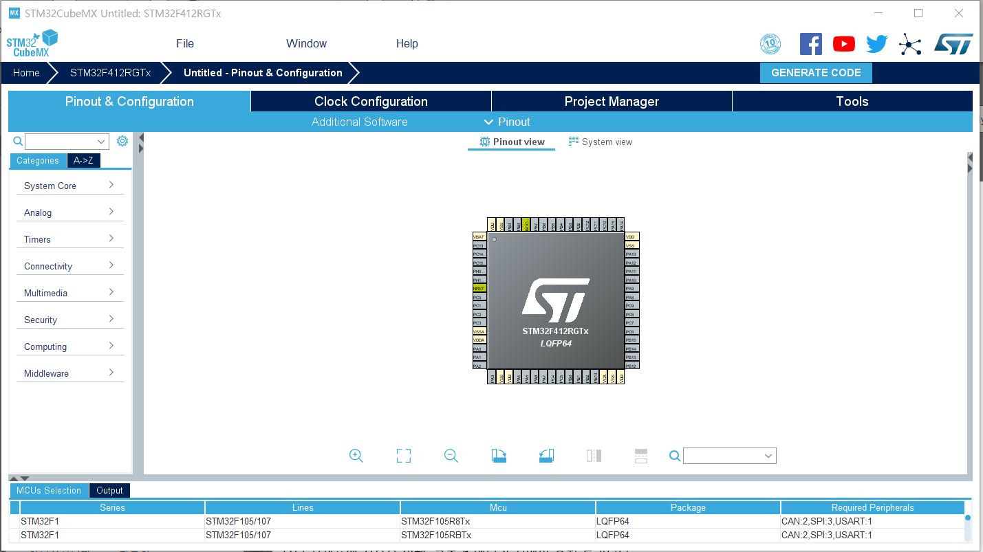Image resolution: width=983 pixels, height=552 pixels.
Task: Click the up arrow above MCUs Selection tab
Action: 14,478
